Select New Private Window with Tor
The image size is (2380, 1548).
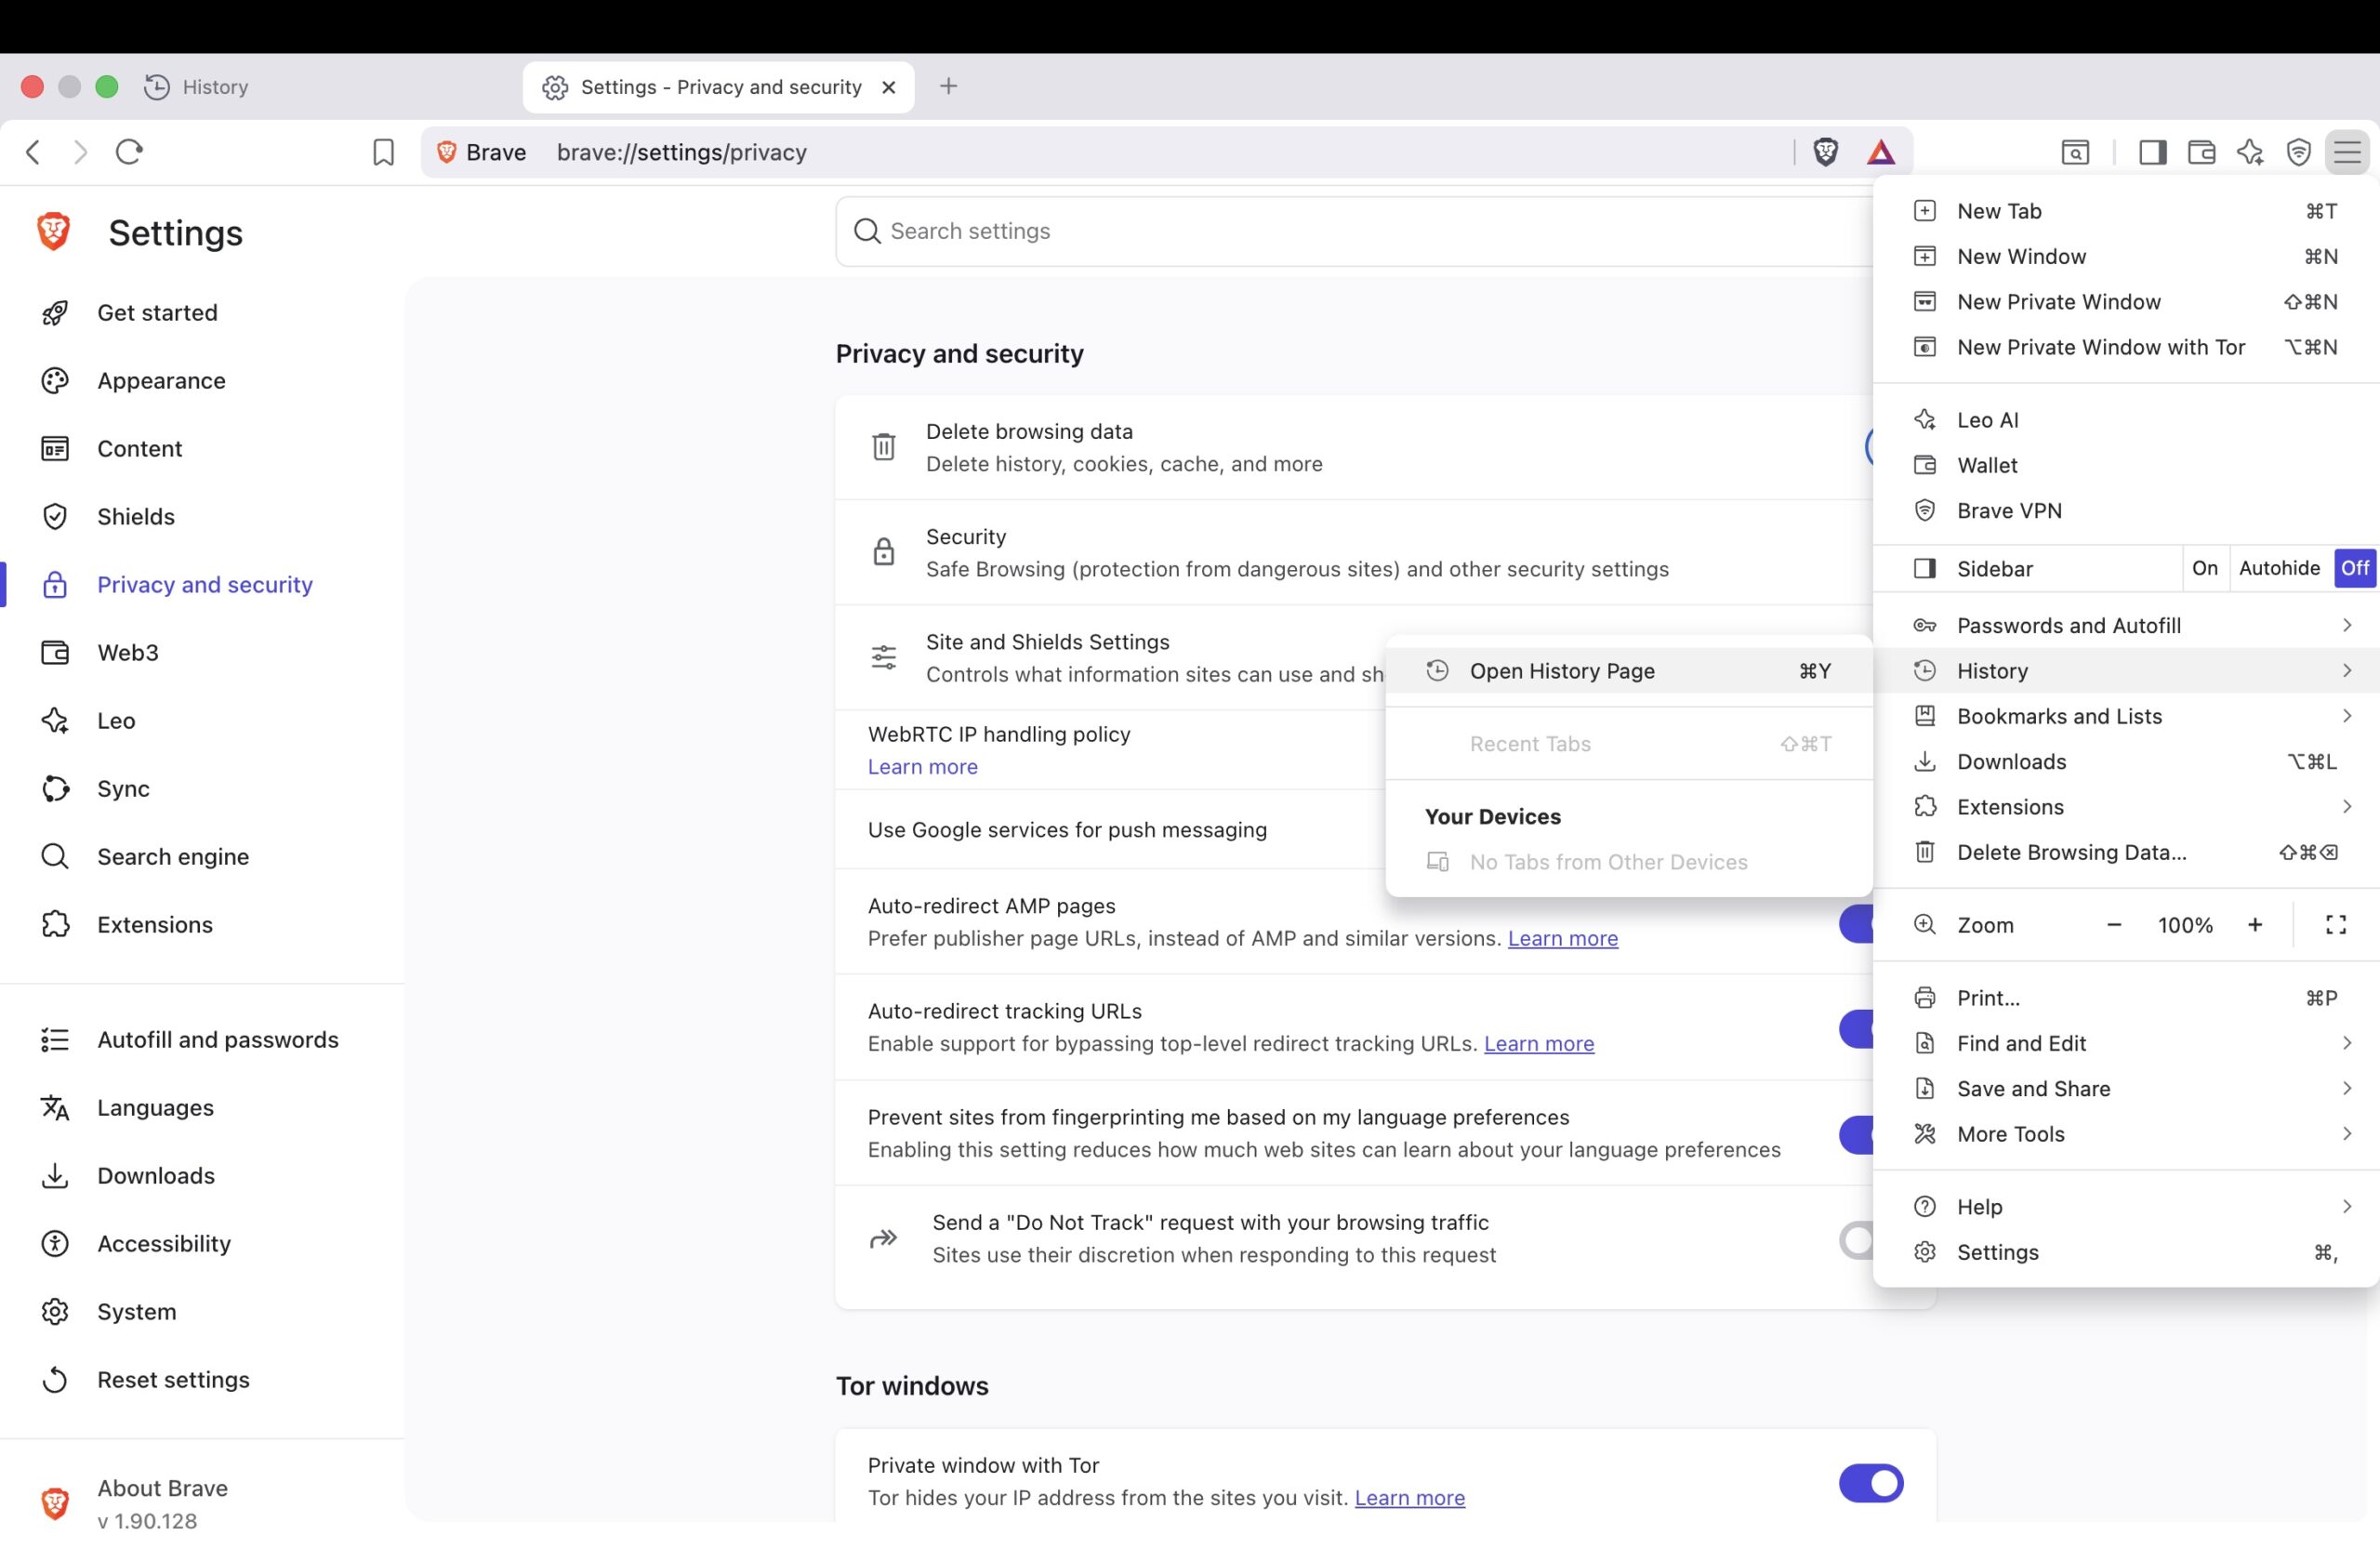(x=2126, y=348)
